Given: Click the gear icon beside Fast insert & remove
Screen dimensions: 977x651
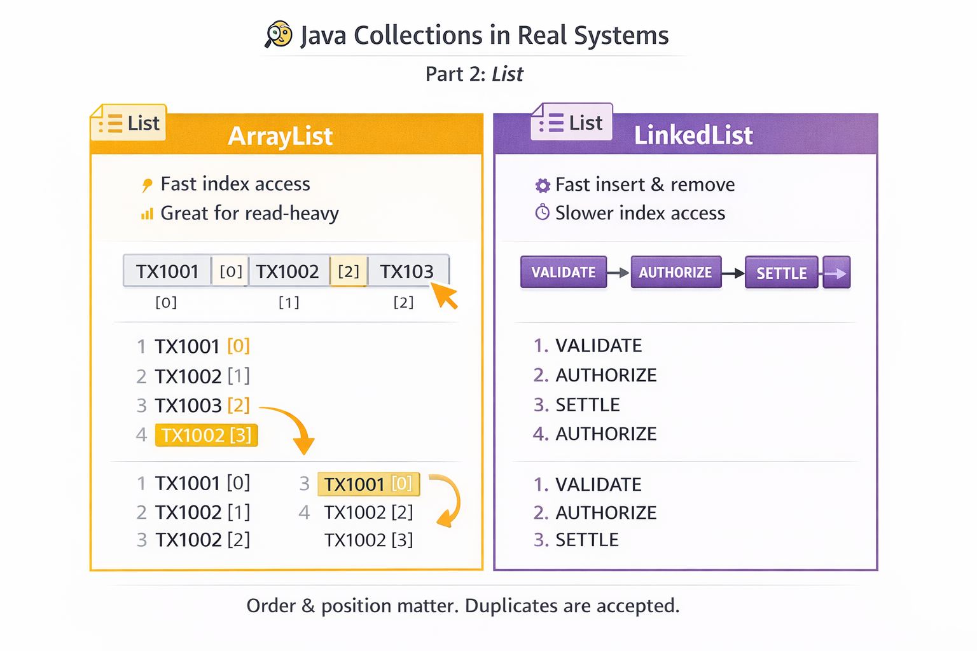Looking at the screenshot, I should point(541,184).
